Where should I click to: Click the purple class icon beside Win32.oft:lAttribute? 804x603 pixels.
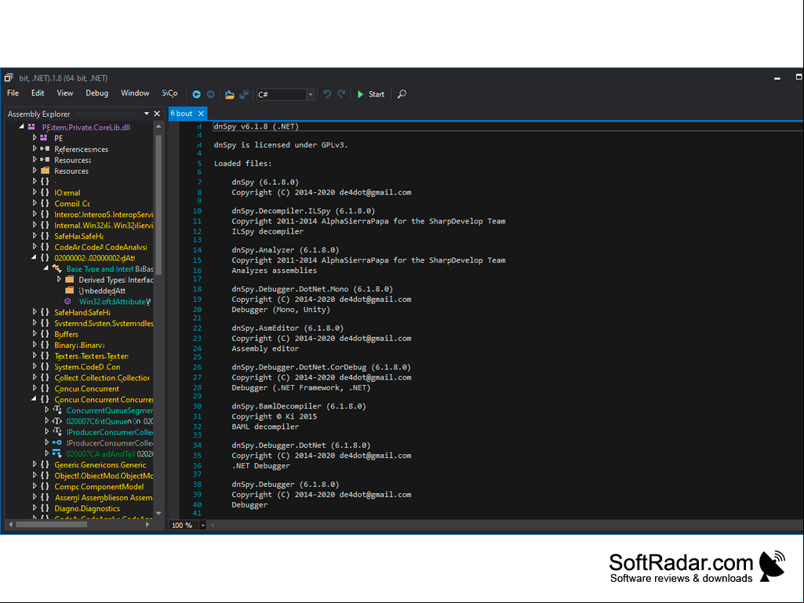[x=67, y=301]
